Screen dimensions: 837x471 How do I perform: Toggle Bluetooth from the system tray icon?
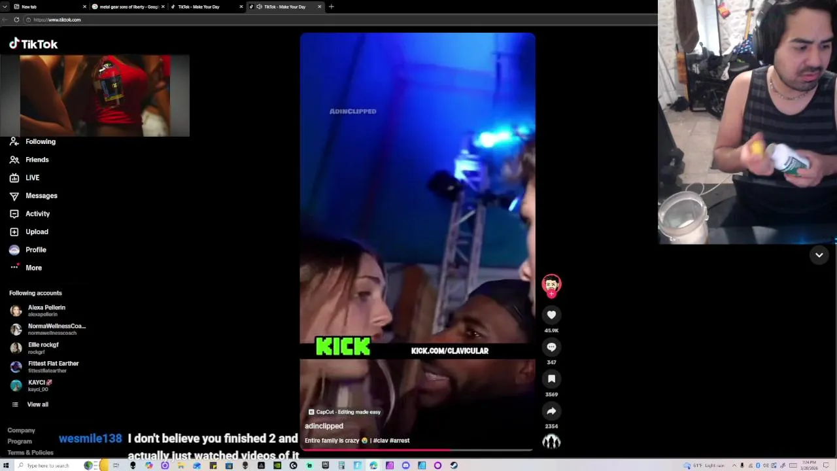click(x=758, y=465)
